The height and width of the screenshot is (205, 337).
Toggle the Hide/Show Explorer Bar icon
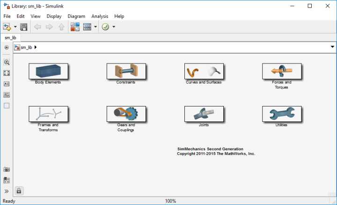[x=7, y=47]
